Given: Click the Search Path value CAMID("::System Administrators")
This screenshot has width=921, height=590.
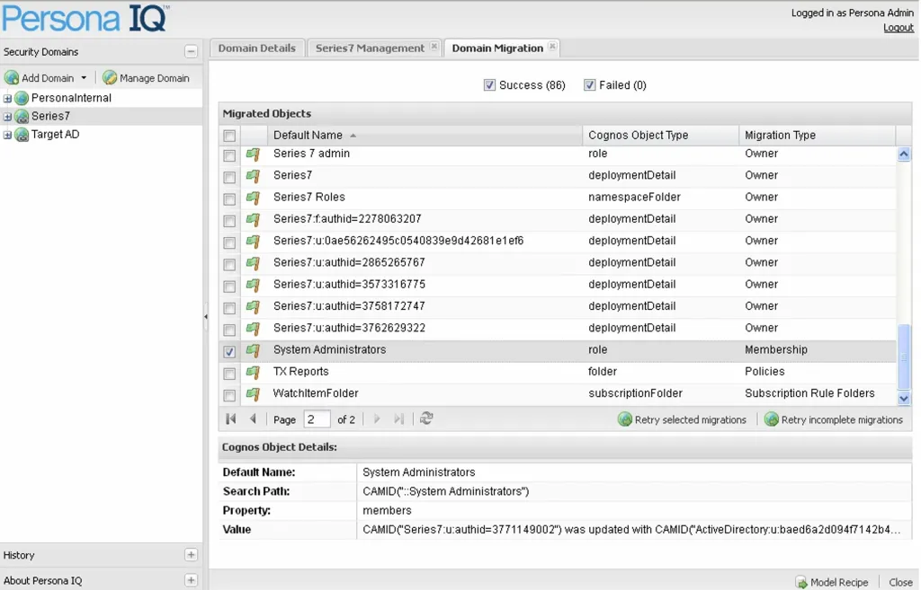Looking at the screenshot, I should click(x=446, y=491).
